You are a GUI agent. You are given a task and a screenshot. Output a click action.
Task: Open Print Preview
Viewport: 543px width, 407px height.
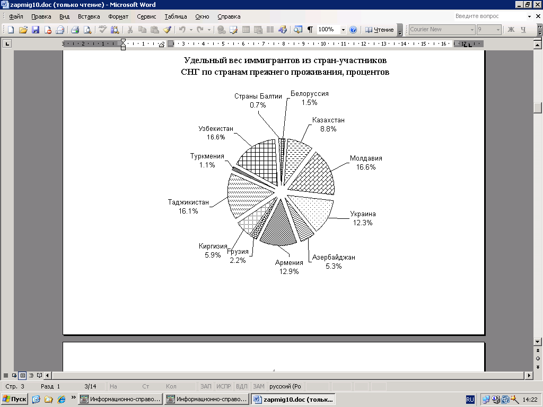[87, 30]
